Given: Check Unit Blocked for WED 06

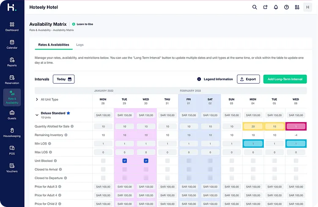Looking at the screenshot, I should coord(296,161).
